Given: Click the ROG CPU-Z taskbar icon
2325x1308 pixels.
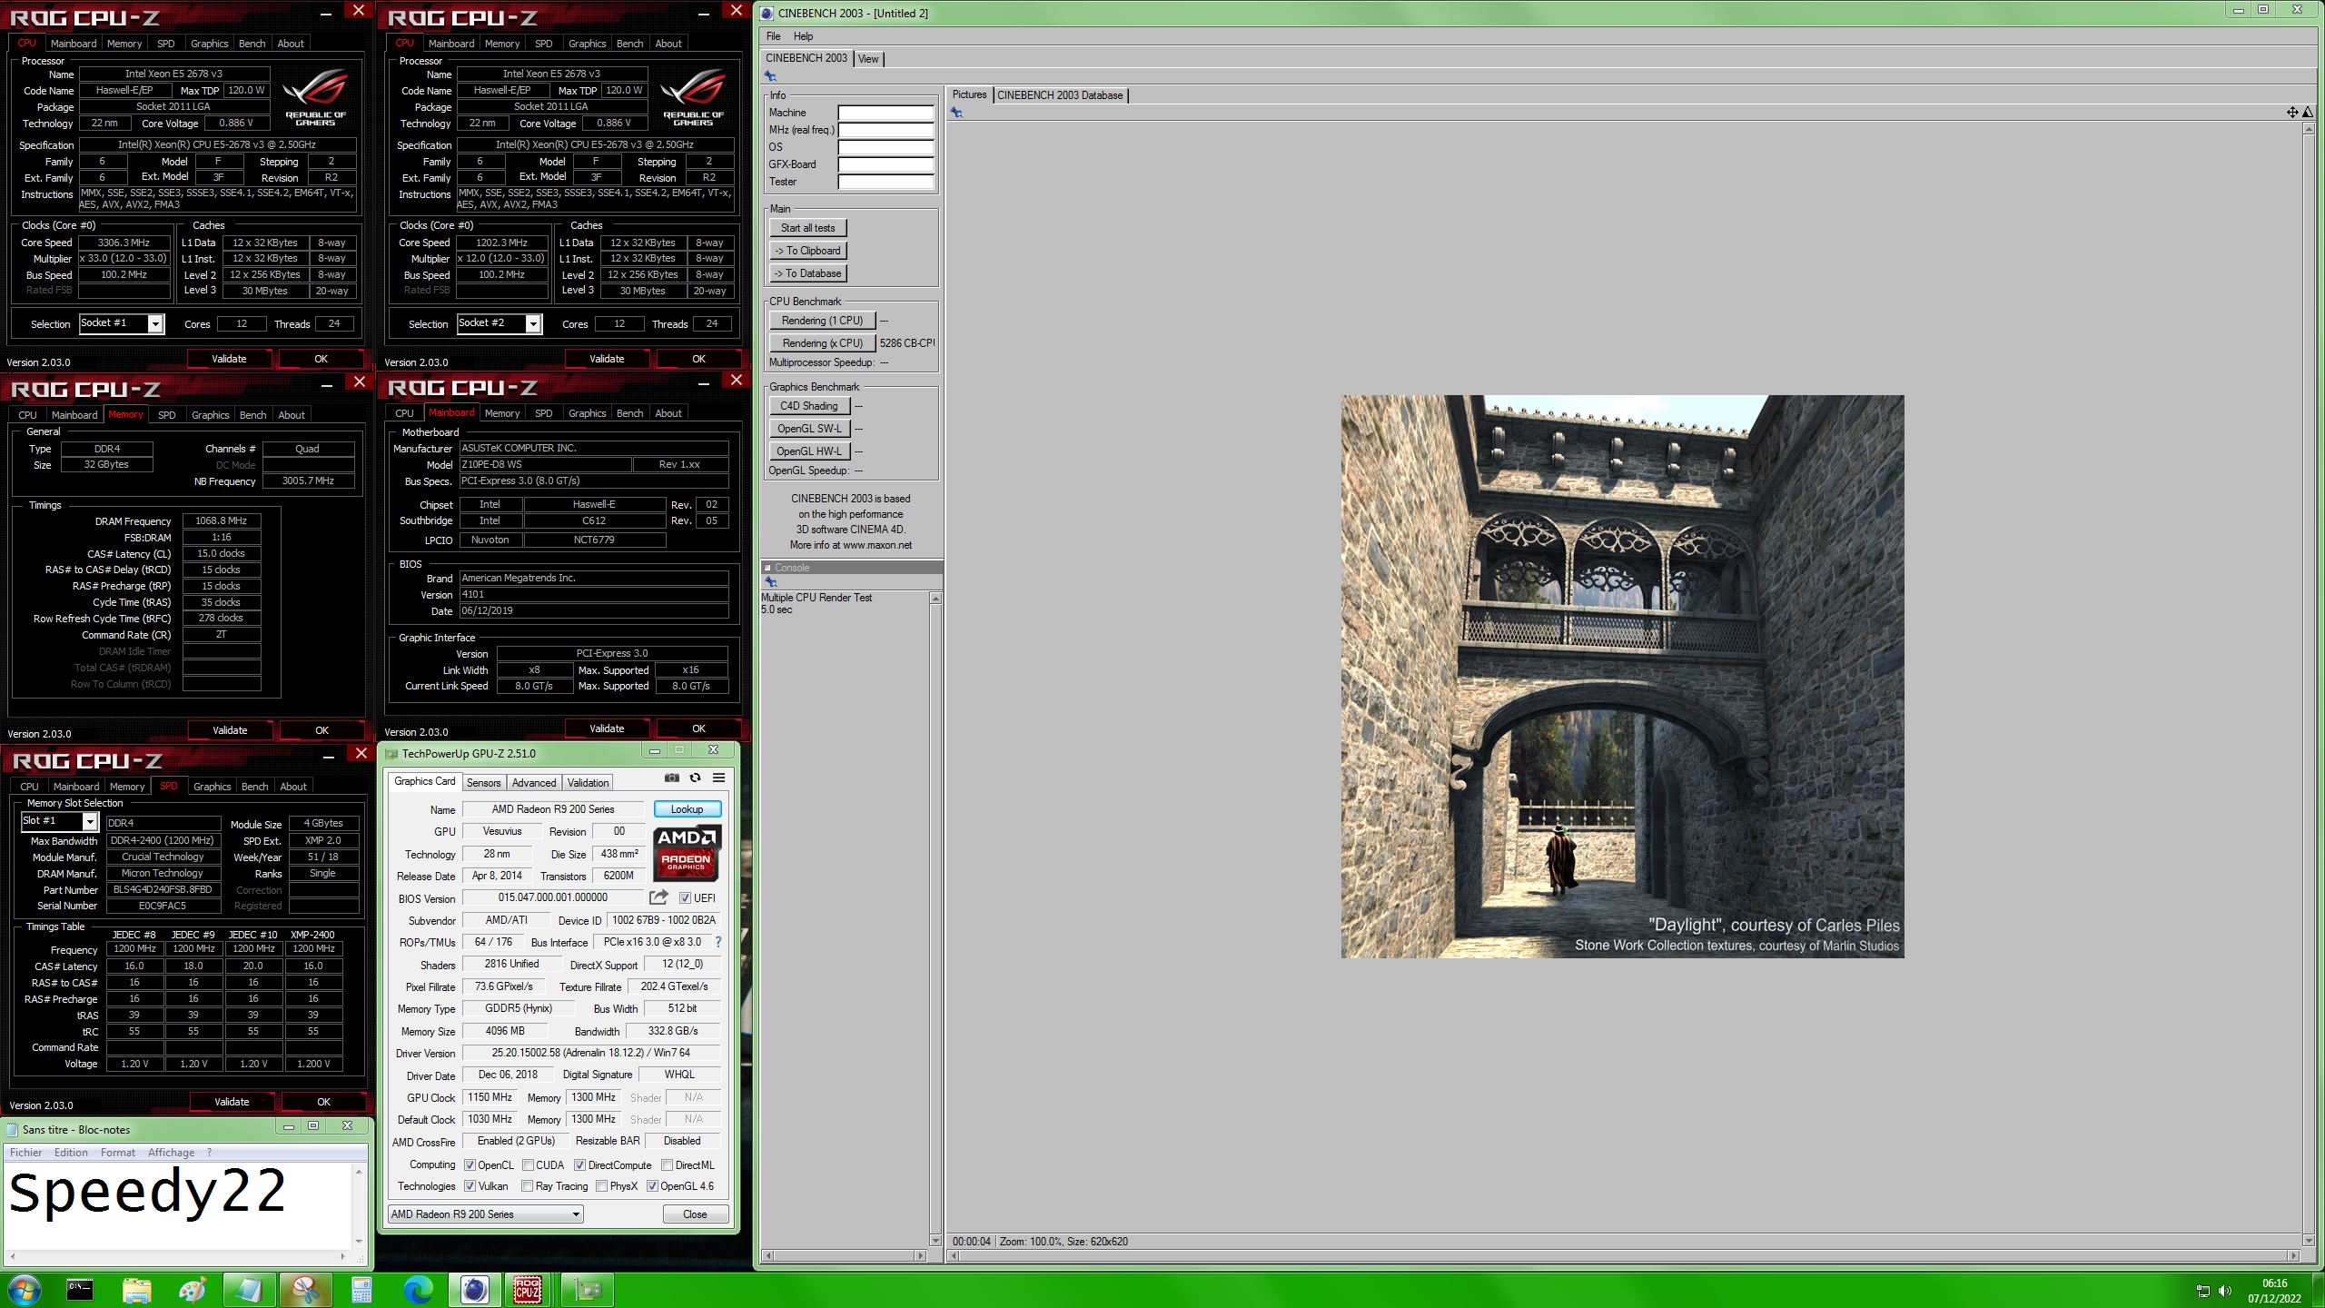Looking at the screenshot, I should [528, 1290].
